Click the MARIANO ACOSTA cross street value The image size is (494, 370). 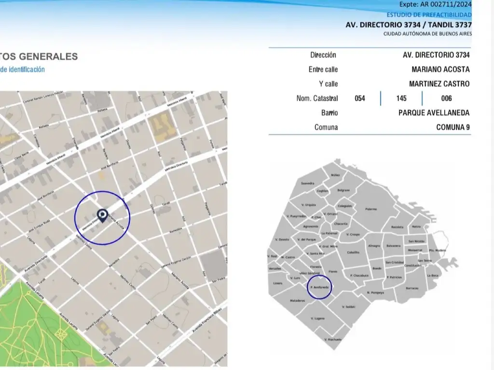440,69
